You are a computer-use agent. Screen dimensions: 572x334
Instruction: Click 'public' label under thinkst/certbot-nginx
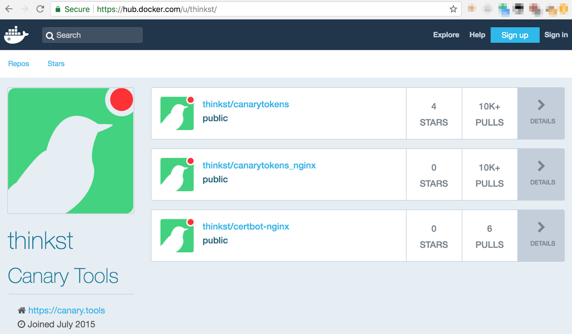point(215,241)
